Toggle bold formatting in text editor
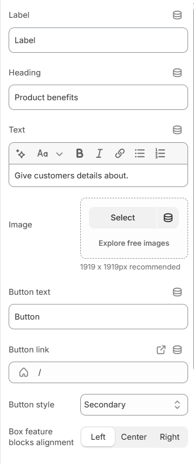The image size is (194, 464). [80, 154]
